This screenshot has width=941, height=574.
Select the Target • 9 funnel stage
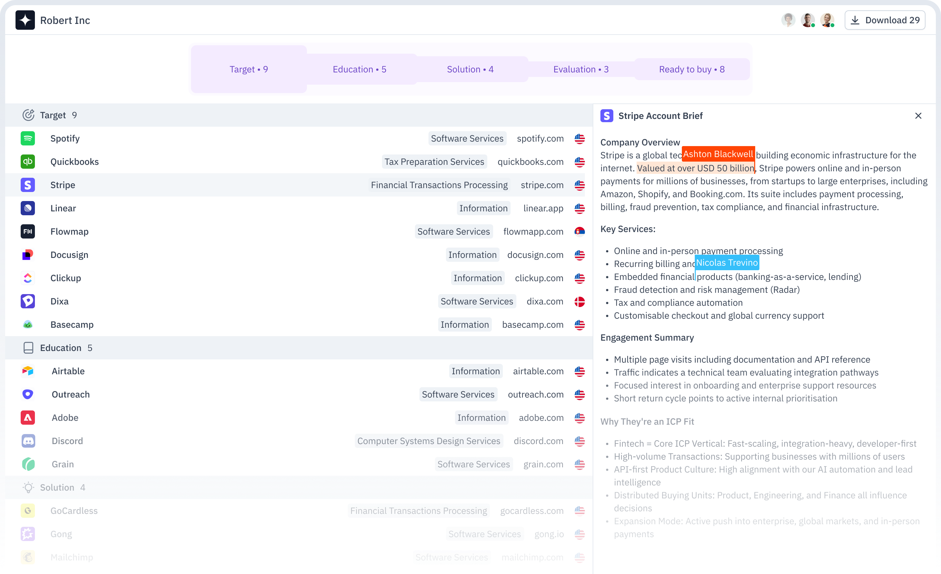[x=248, y=69]
